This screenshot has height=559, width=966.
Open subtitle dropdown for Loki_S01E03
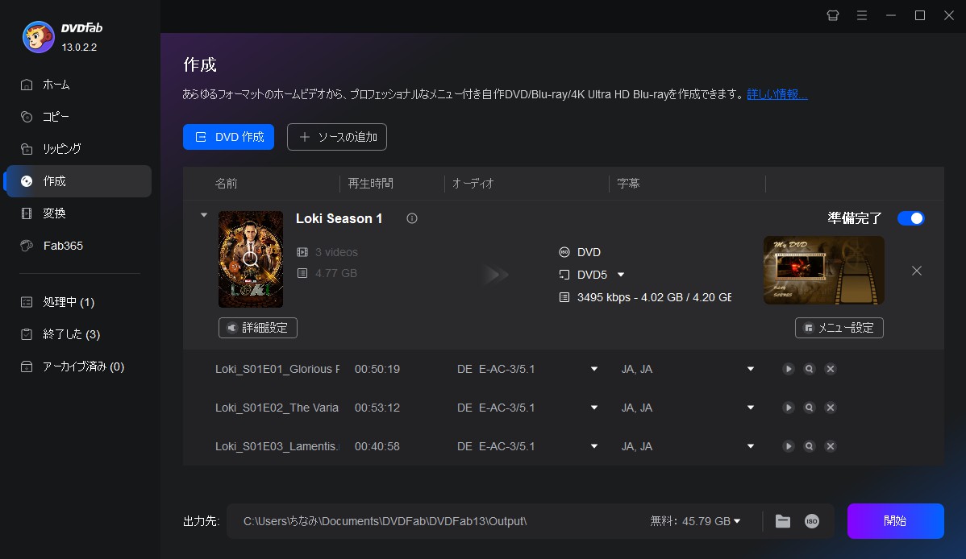[751, 446]
